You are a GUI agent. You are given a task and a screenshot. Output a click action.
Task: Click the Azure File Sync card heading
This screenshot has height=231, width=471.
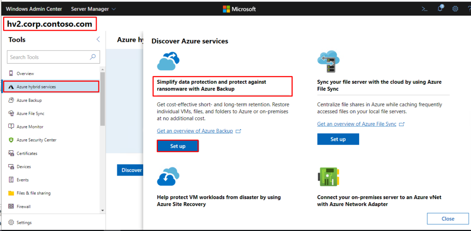point(379,85)
